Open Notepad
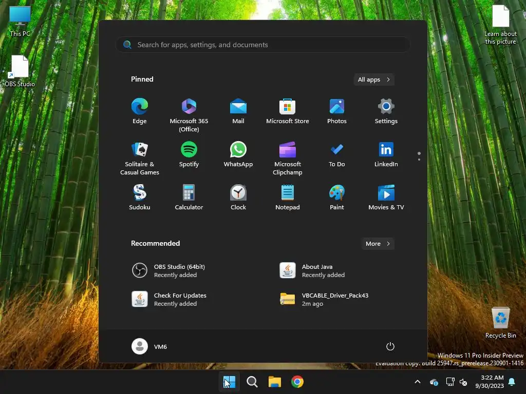The height and width of the screenshot is (394, 526). 288,198
